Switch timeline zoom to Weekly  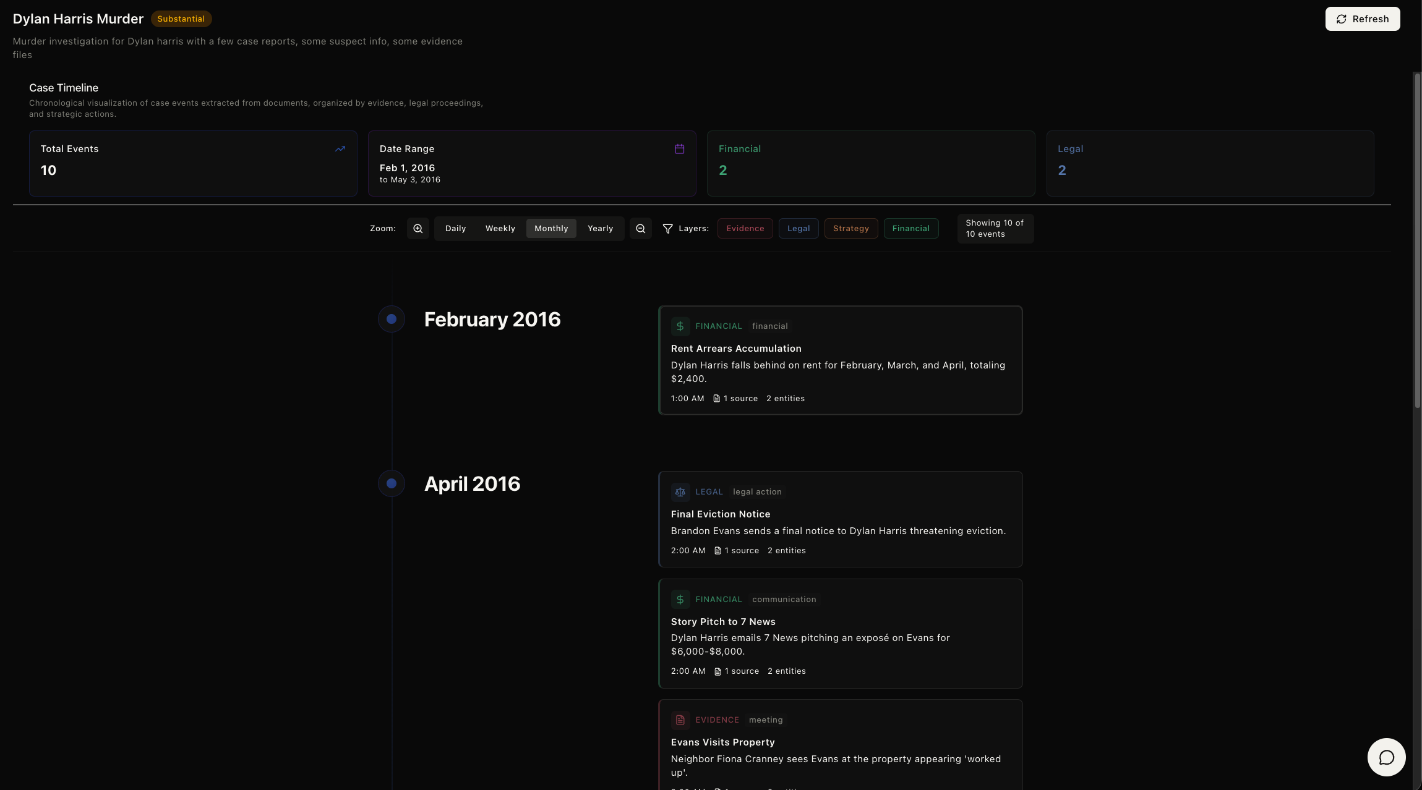point(500,229)
